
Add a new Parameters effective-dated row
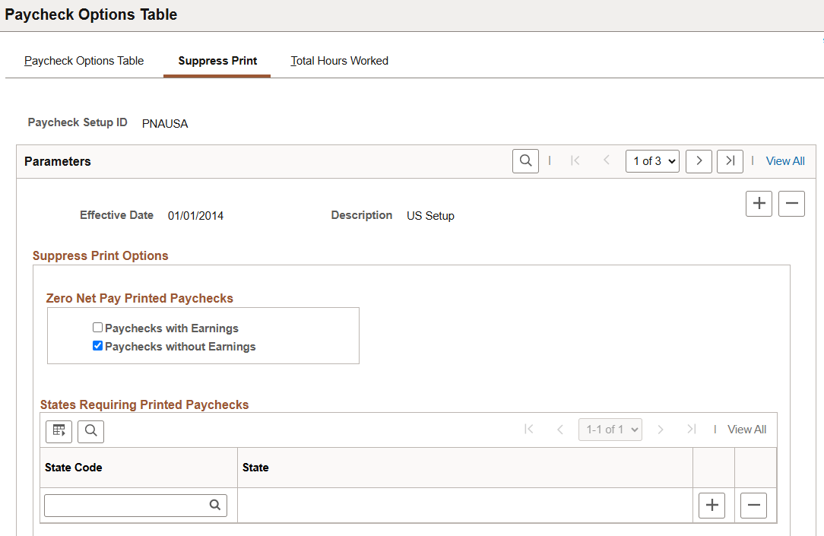coord(759,203)
